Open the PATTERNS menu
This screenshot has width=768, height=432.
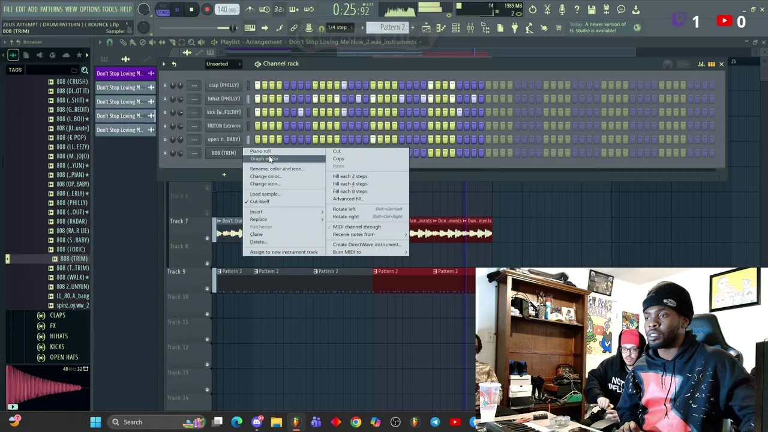(51, 10)
